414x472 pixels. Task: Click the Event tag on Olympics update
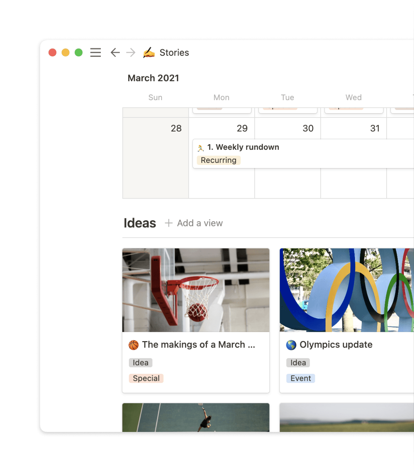300,378
